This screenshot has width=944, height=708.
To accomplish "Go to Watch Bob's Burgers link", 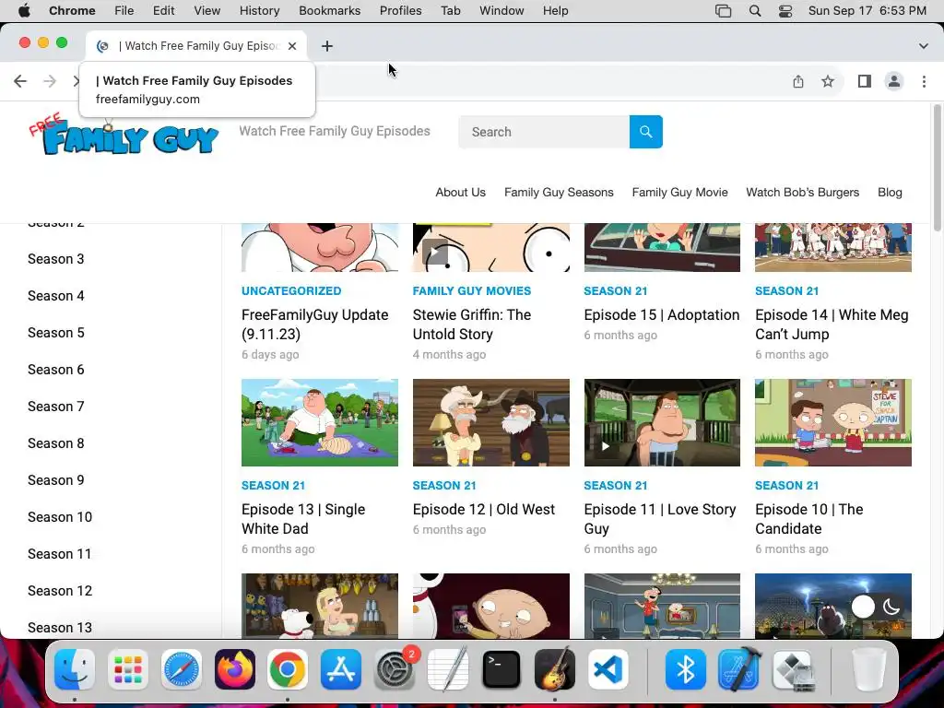I will click(803, 193).
